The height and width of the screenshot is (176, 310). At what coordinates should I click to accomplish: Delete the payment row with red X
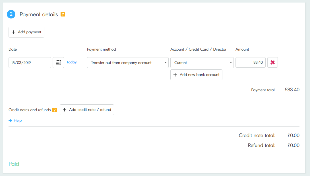pos(272,63)
